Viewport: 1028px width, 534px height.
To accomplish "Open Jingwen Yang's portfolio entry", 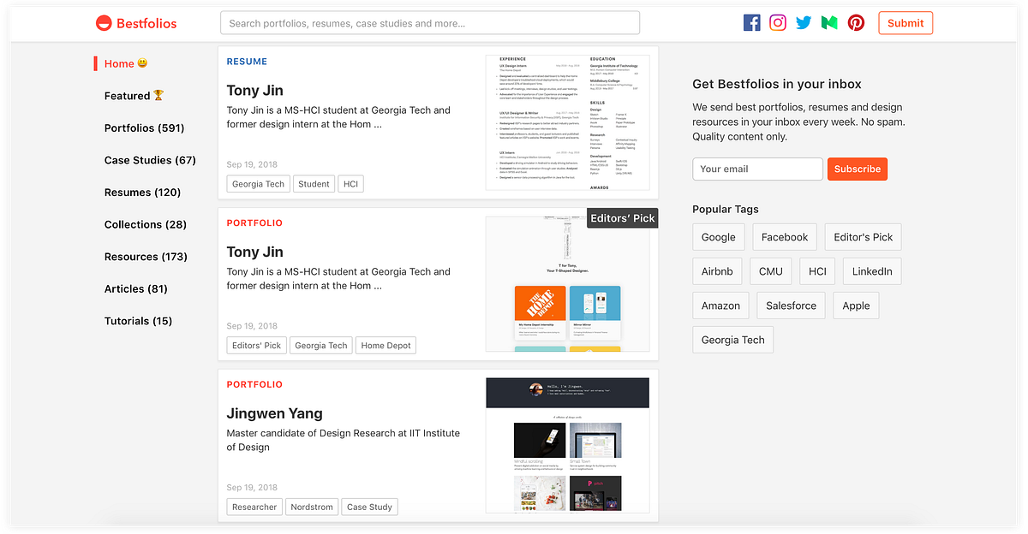I will (274, 413).
